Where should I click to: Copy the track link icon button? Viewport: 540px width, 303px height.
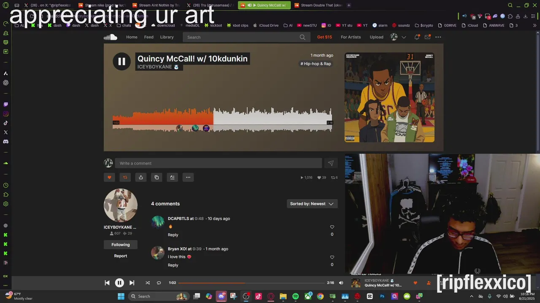(157, 177)
